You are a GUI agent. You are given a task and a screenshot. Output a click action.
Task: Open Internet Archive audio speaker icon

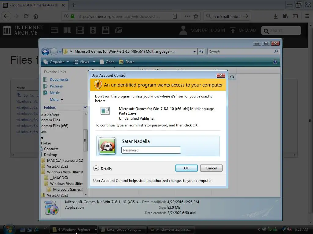tap(93, 30)
